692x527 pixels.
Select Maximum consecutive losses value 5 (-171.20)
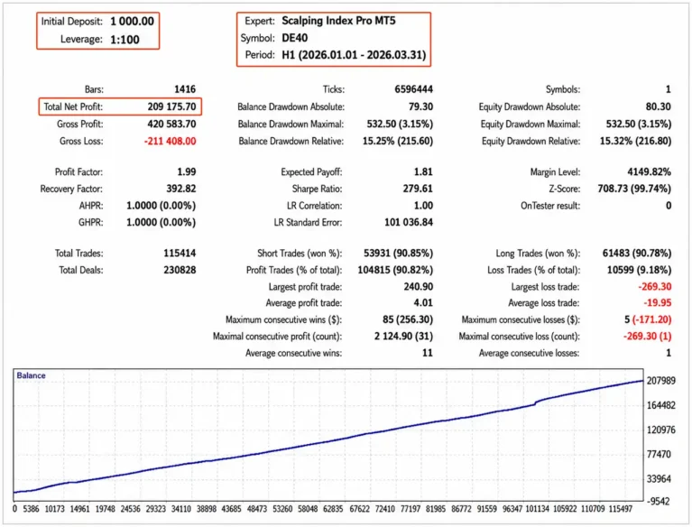648,319
